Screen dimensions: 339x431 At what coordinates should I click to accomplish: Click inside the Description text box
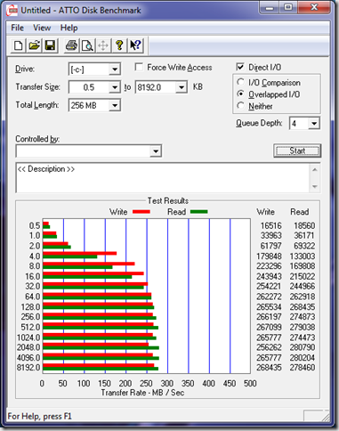pos(162,178)
